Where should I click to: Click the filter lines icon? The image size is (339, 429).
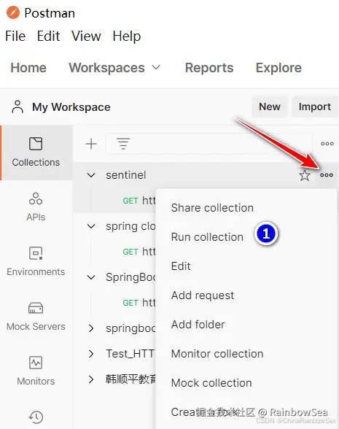pos(123,144)
